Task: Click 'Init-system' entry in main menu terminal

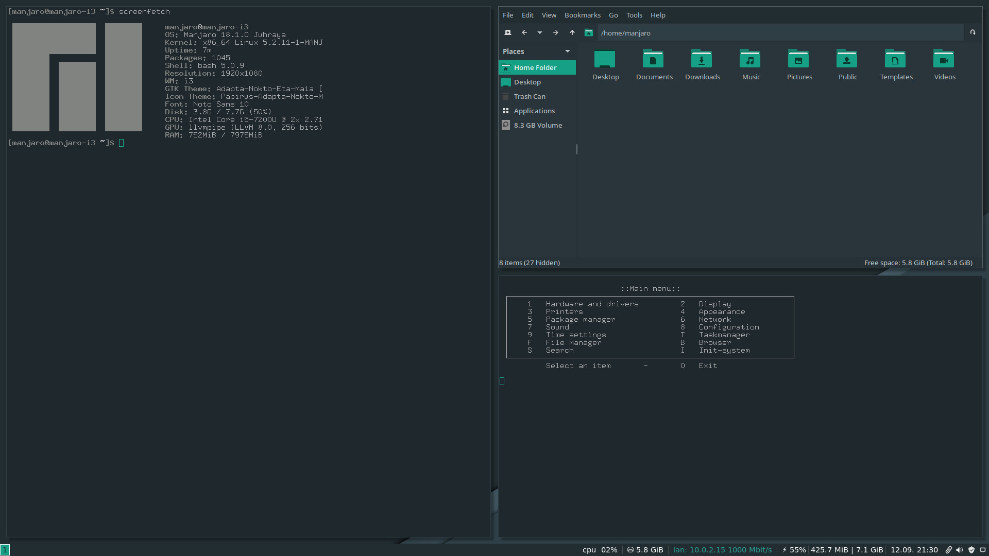Action: click(x=724, y=350)
